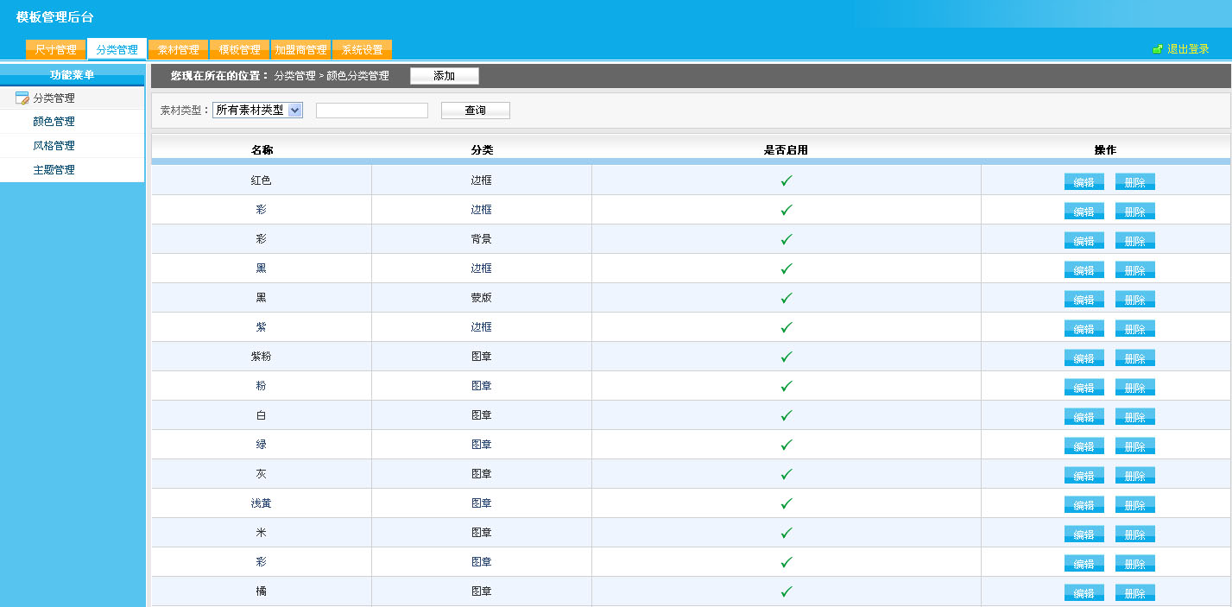
Task: Edit the 红色 row
Action: tap(1084, 182)
